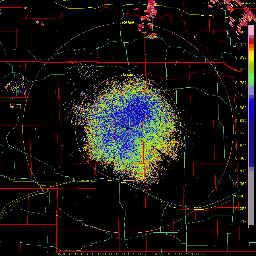Click the 100 NMI range ring label
The image size is (256, 256).
(x=128, y=22)
